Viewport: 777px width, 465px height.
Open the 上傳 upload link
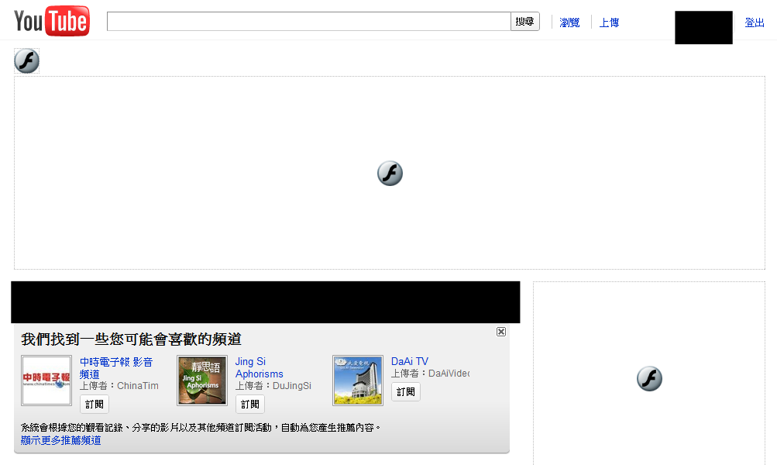coord(609,22)
